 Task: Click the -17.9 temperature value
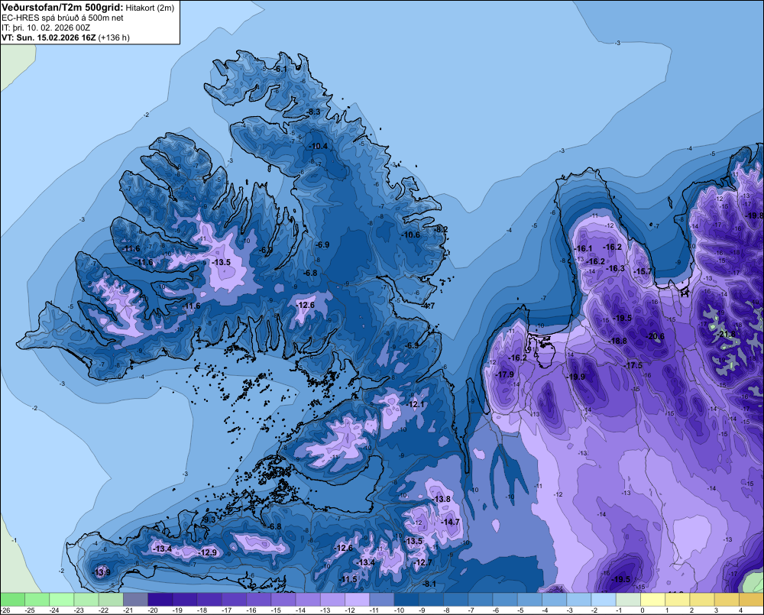(x=504, y=375)
